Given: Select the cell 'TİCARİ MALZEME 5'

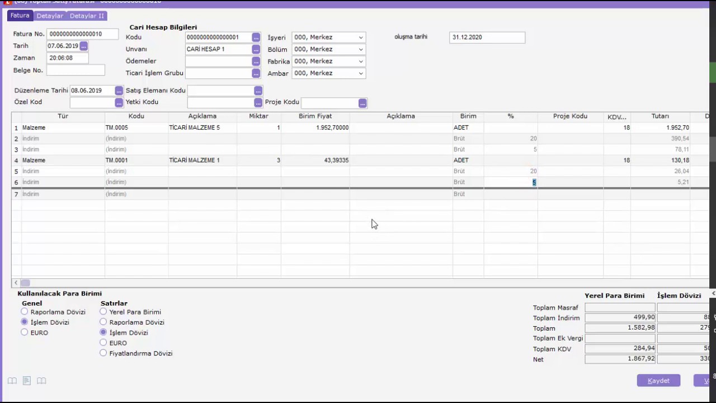Looking at the screenshot, I should click(202, 128).
